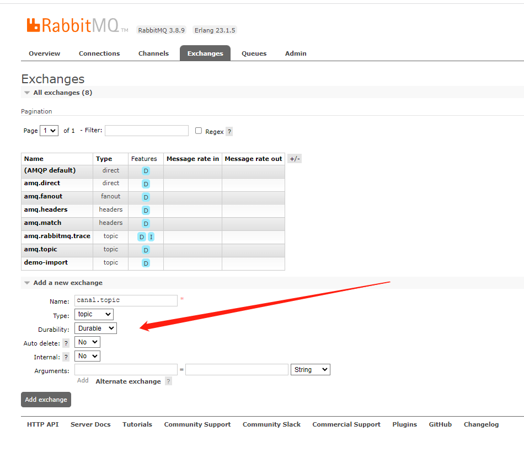Open the Server Docs link
524x458 pixels.
pyautogui.click(x=90, y=424)
